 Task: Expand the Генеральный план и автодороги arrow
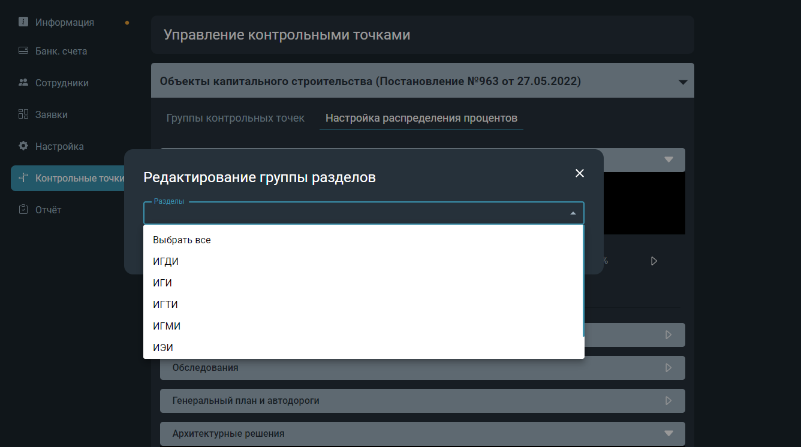click(x=668, y=401)
